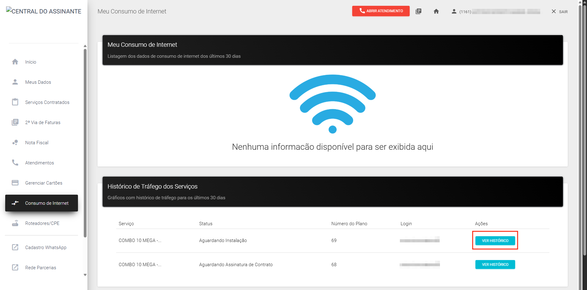Open the Início menu item

(x=42, y=62)
